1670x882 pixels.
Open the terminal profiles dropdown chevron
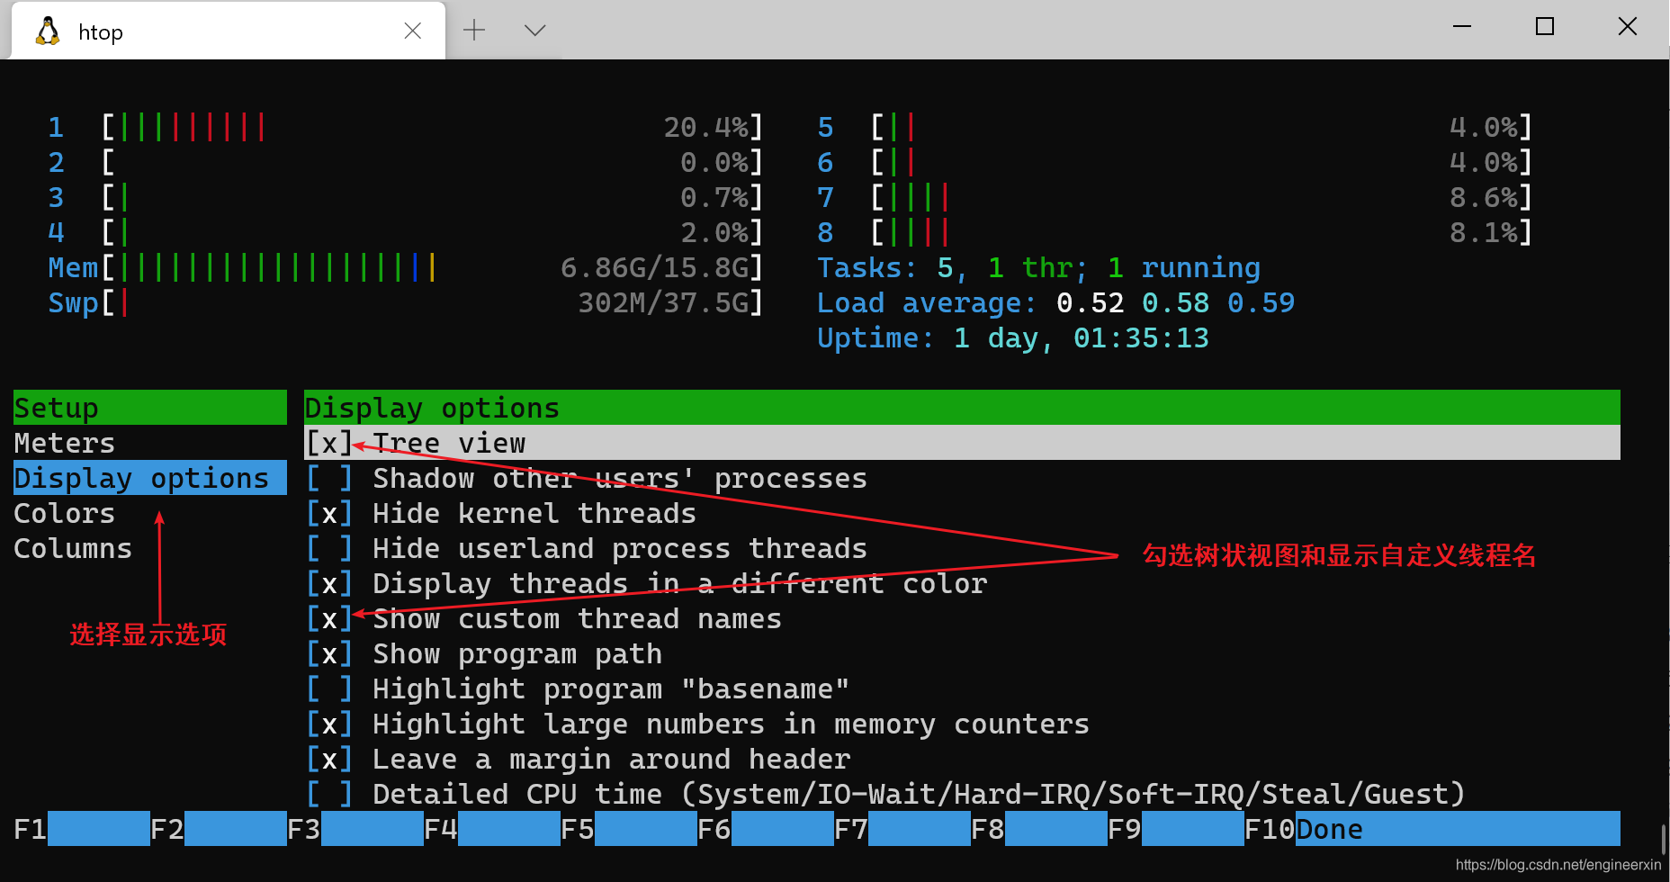(x=534, y=31)
